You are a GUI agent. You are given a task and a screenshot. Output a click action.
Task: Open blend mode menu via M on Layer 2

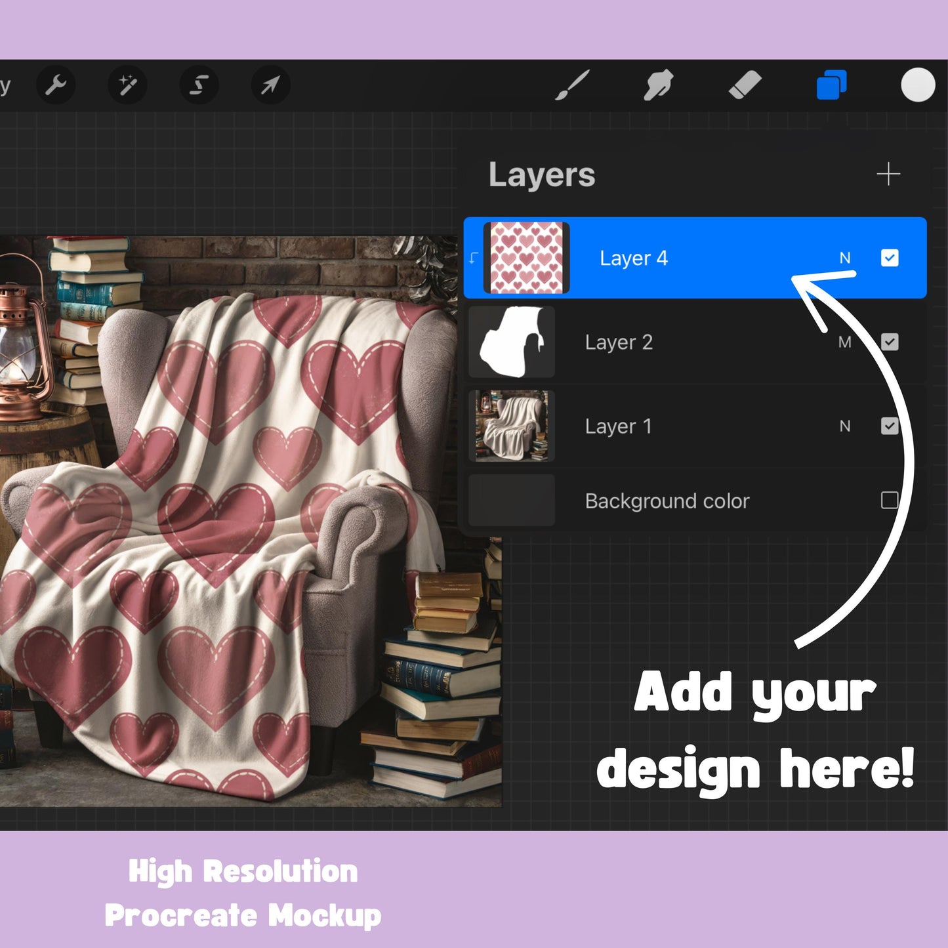845,342
